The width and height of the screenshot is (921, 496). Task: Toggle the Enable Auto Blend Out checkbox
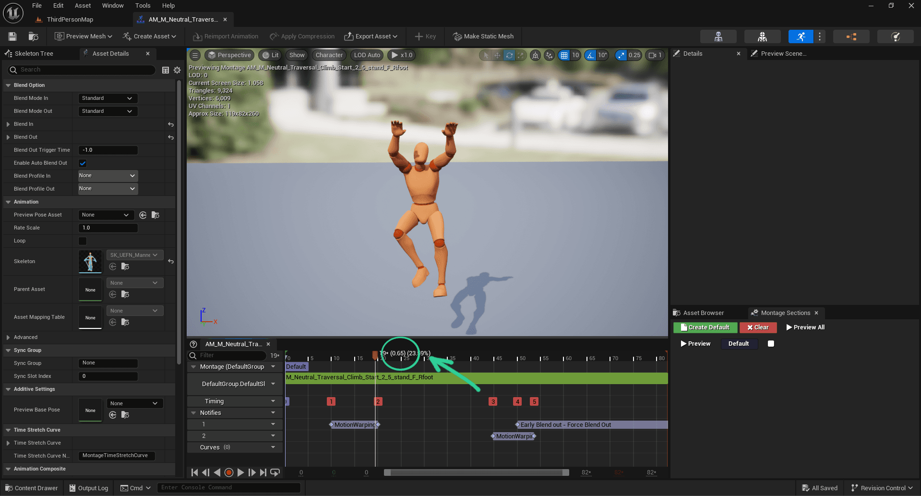coord(83,163)
